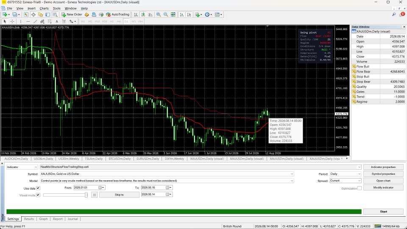Open the Symbol XAUUSDm dropdown
The width and height of the screenshot is (407, 229).
click(167, 174)
